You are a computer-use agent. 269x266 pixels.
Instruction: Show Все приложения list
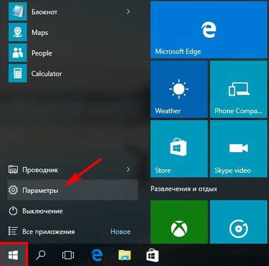coord(48,232)
